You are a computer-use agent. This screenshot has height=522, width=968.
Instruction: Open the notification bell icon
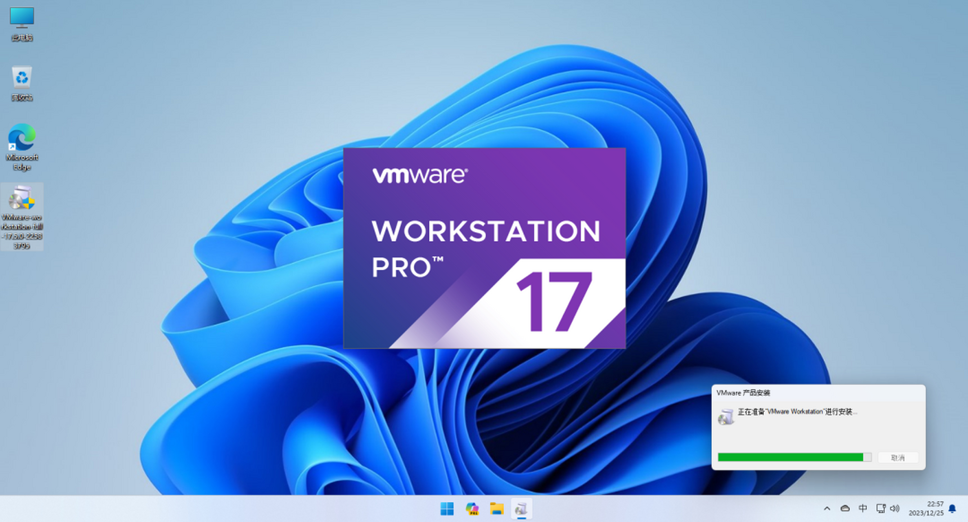(x=952, y=509)
